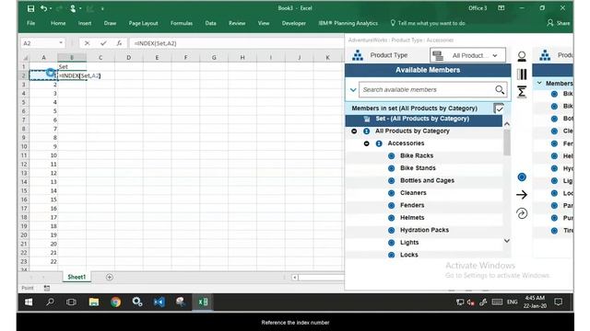Open Visual Studio Code from taskbar

click(x=159, y=302)
